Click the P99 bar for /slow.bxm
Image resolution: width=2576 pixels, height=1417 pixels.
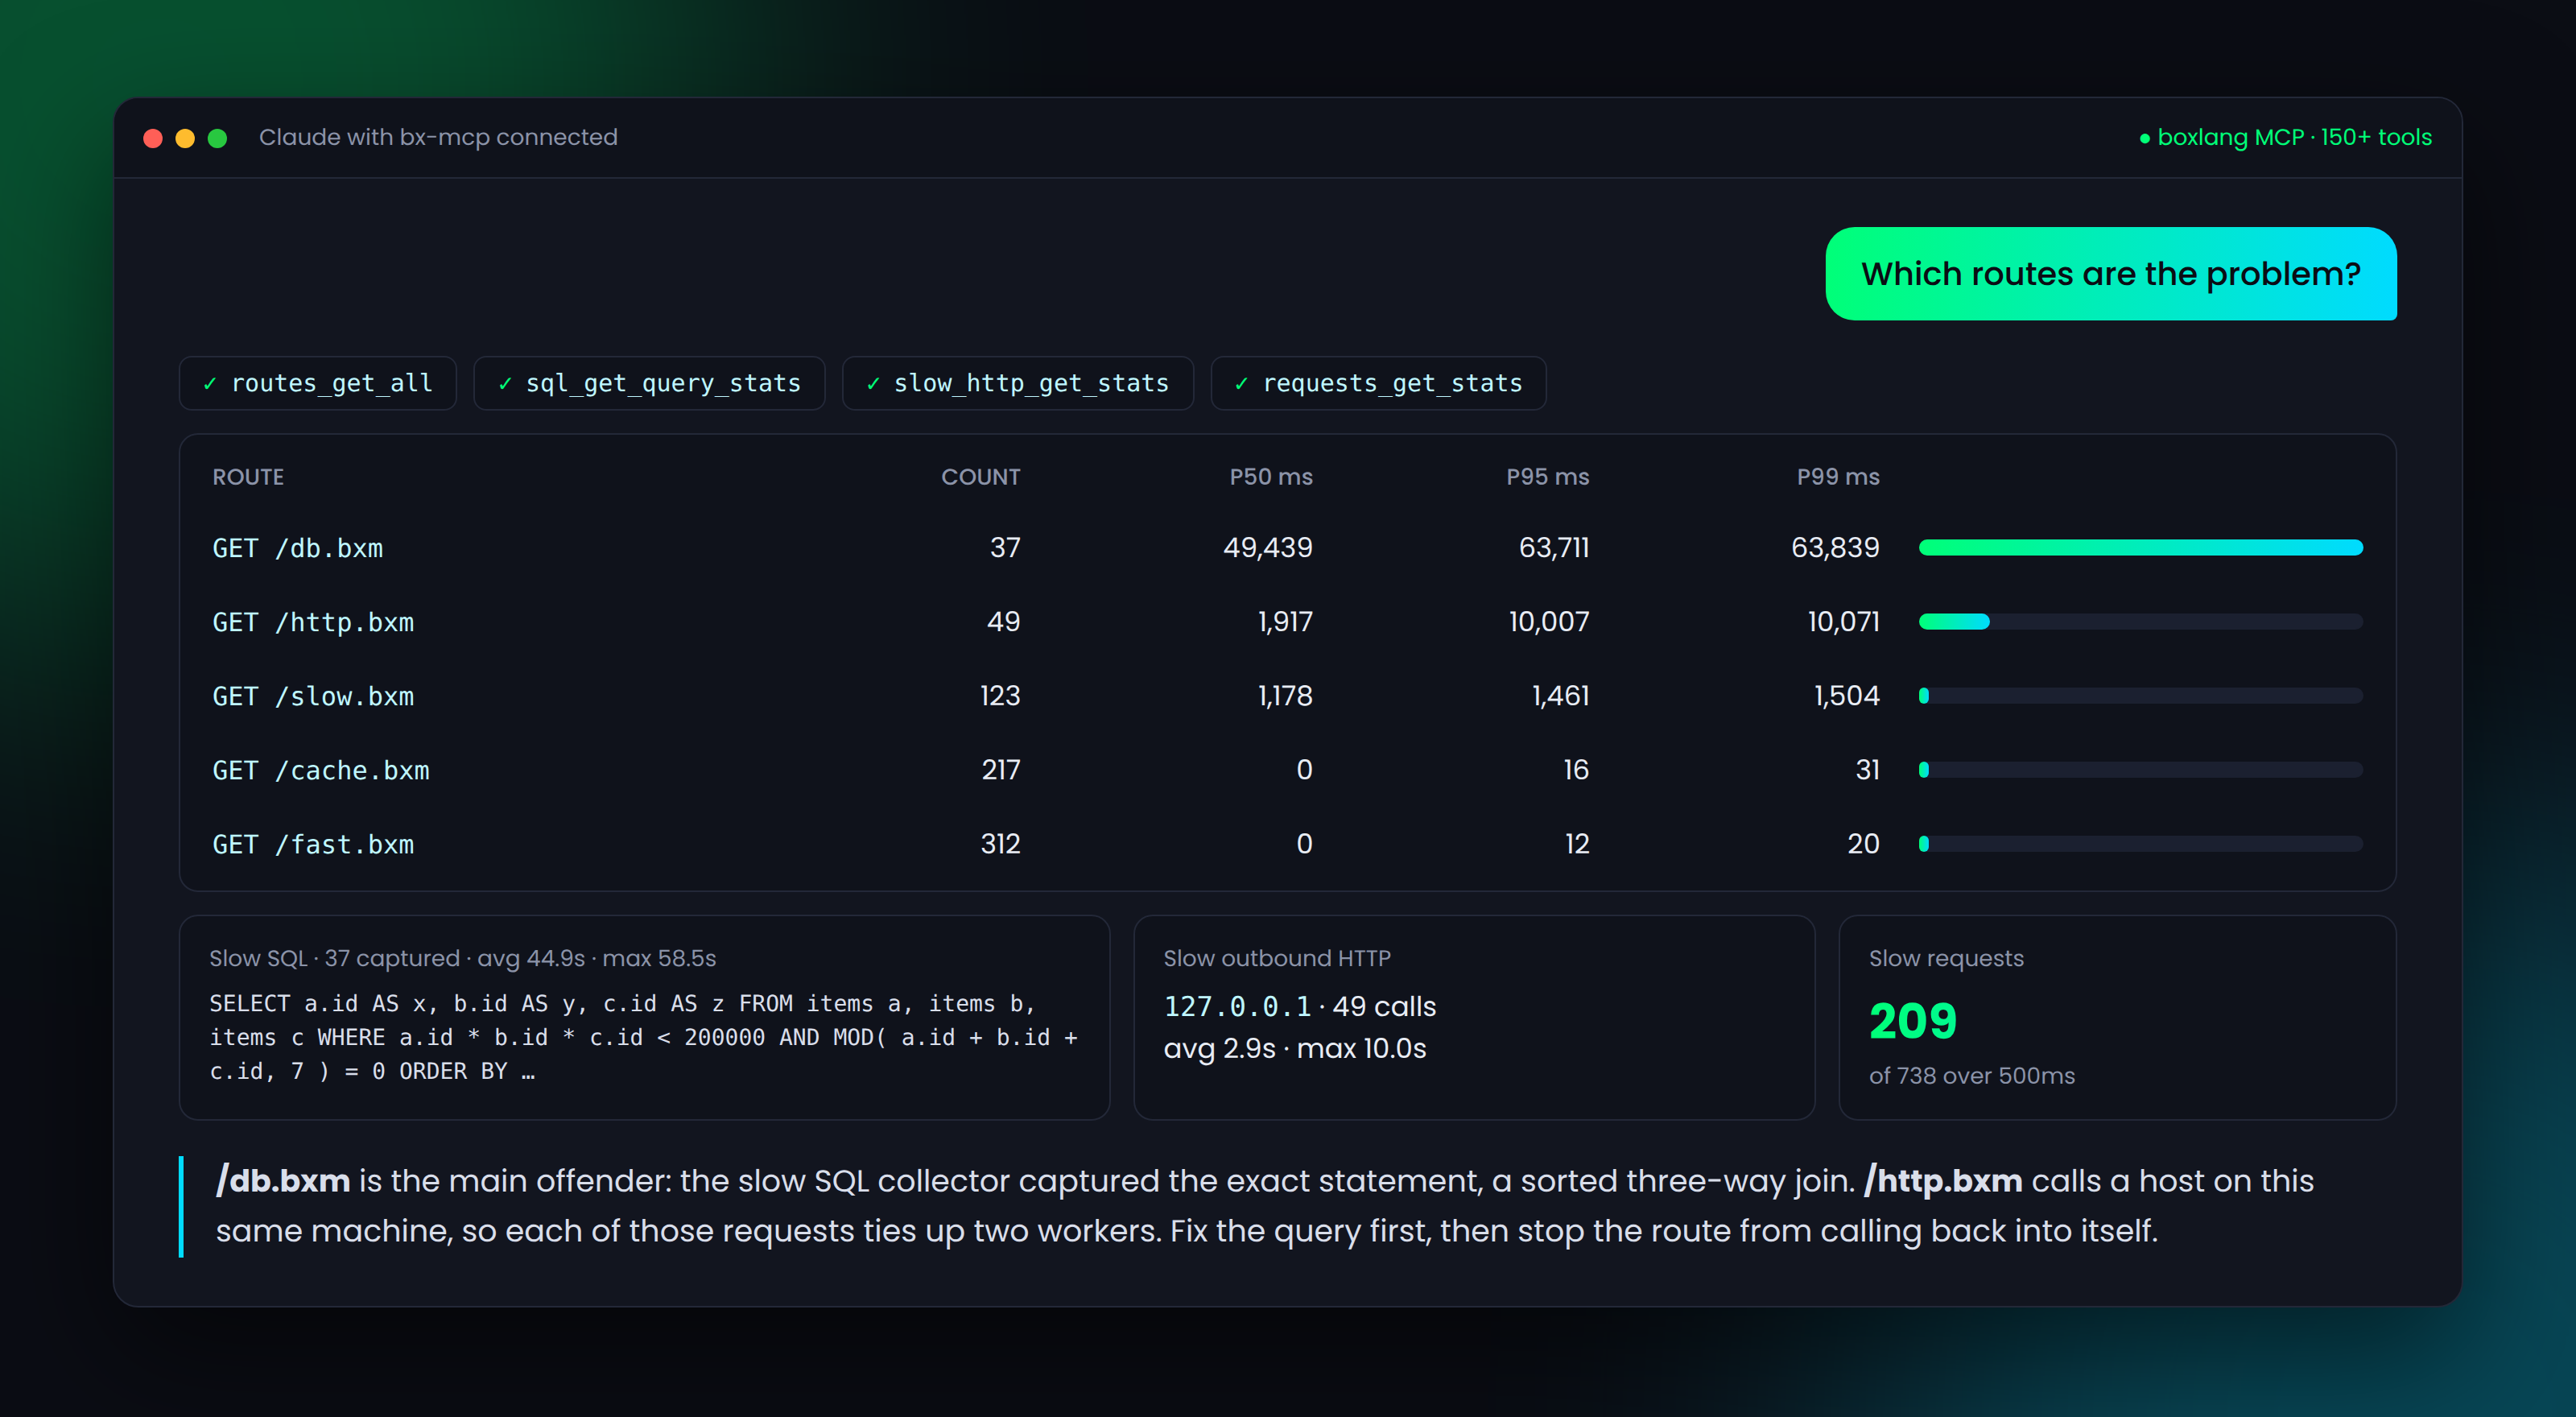(x=2141, y=696)
